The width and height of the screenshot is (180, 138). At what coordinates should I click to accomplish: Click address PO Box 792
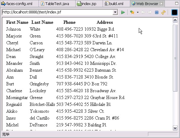click(96, 84)
